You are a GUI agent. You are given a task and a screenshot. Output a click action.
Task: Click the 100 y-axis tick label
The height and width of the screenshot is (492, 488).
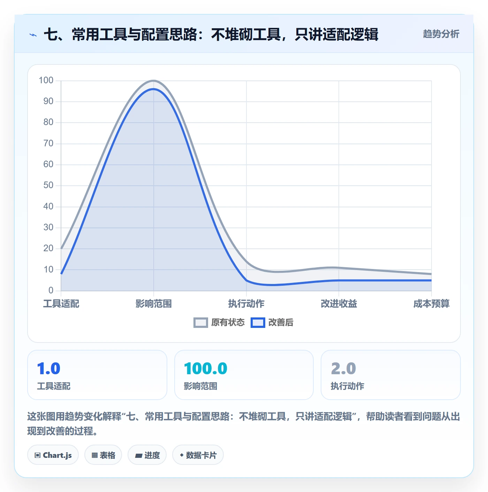46,80
